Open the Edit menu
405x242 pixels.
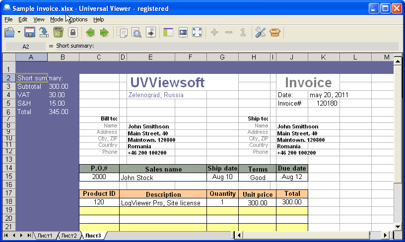point(23,19)
